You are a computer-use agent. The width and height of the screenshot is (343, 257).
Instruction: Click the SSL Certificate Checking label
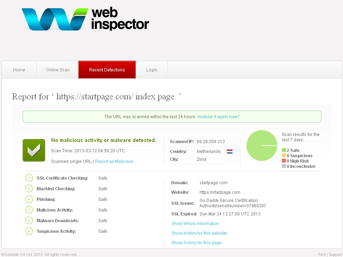pyautogui.click(x=62, y=178)
